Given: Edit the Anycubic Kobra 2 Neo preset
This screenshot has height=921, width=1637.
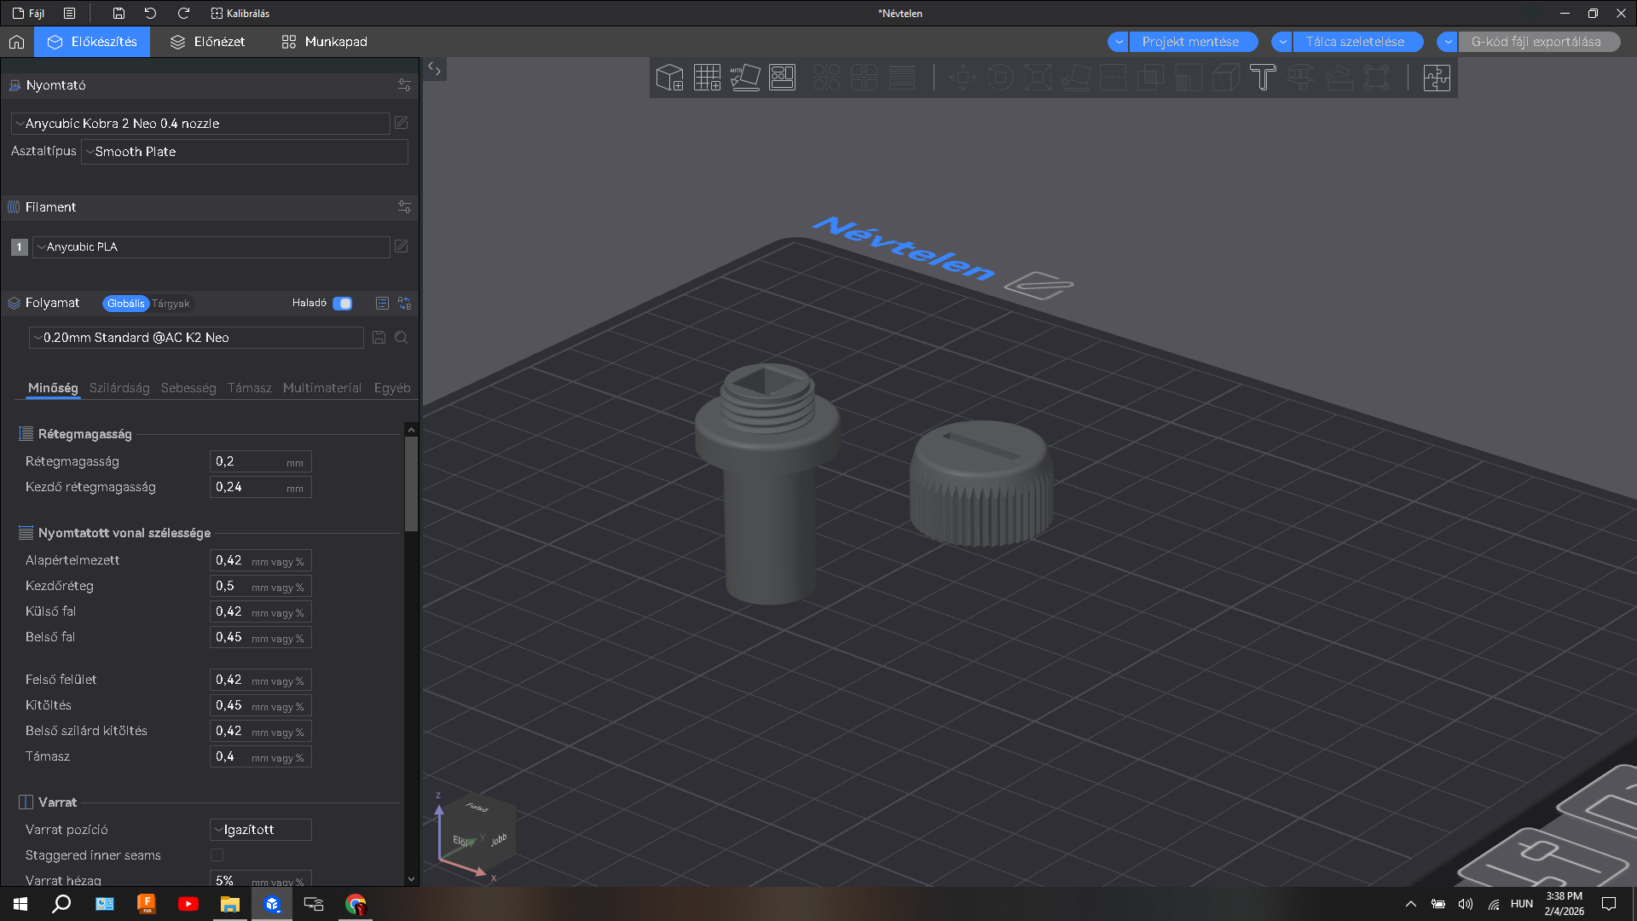Looking at the screenshot, I should [x=401, y=124].
